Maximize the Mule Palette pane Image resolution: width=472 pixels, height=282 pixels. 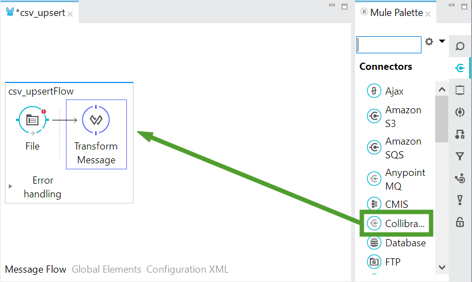click(x=464, y=7)
